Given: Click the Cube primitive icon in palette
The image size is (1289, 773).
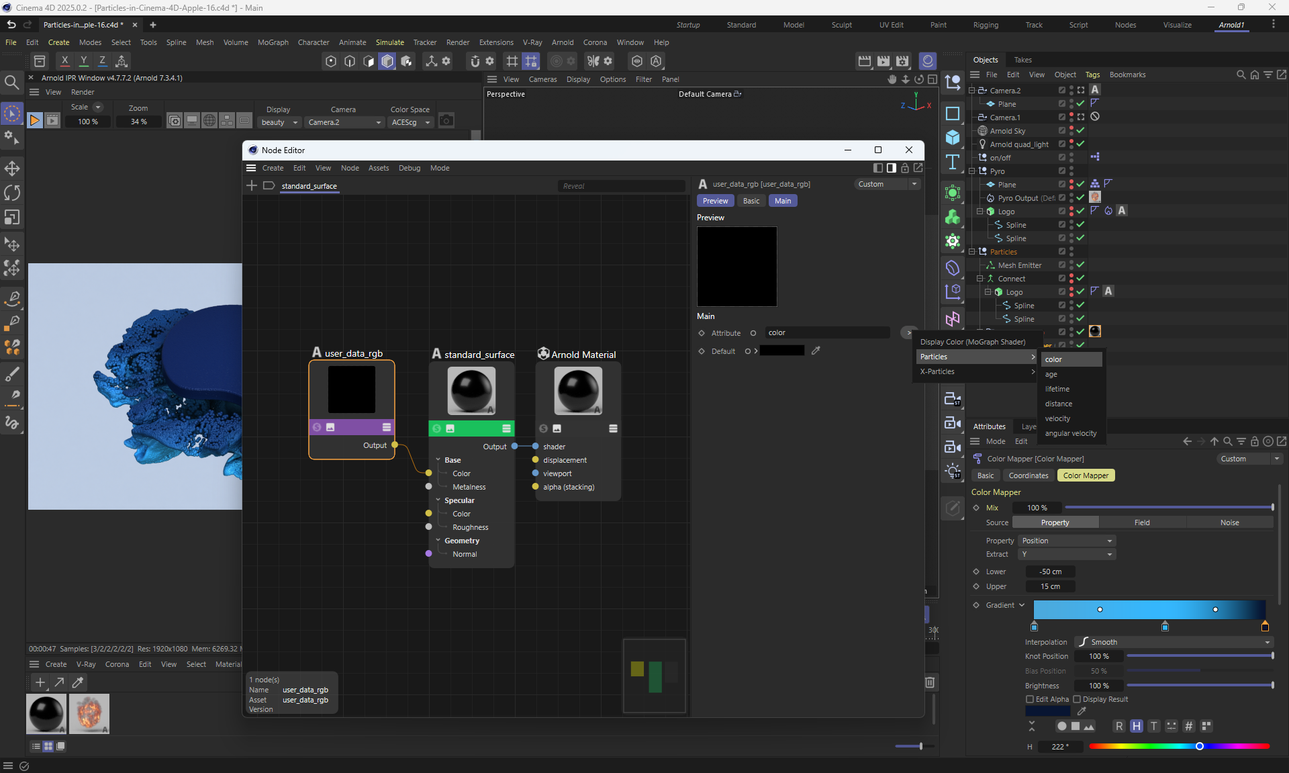Looking at the screenshot, I should pos(952,138).
